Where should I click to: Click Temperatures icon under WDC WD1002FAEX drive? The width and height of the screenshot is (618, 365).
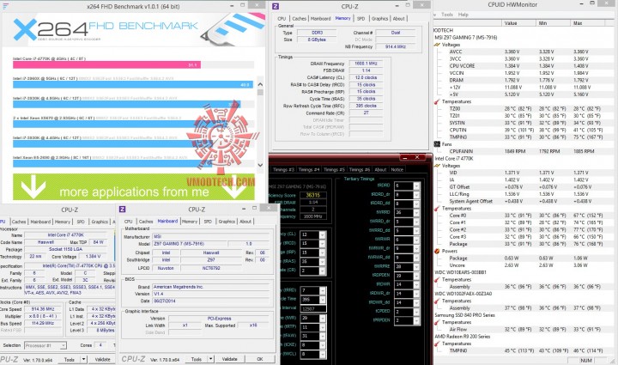pyautogui.click(x=437, y=301)
